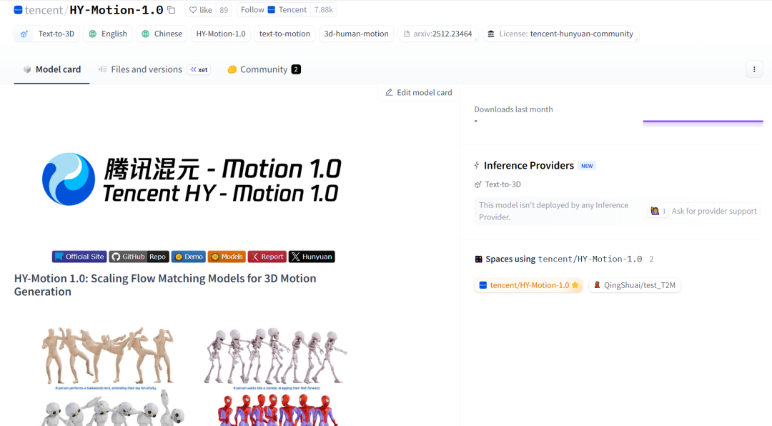Open the Report badge

tap(267, 257)
